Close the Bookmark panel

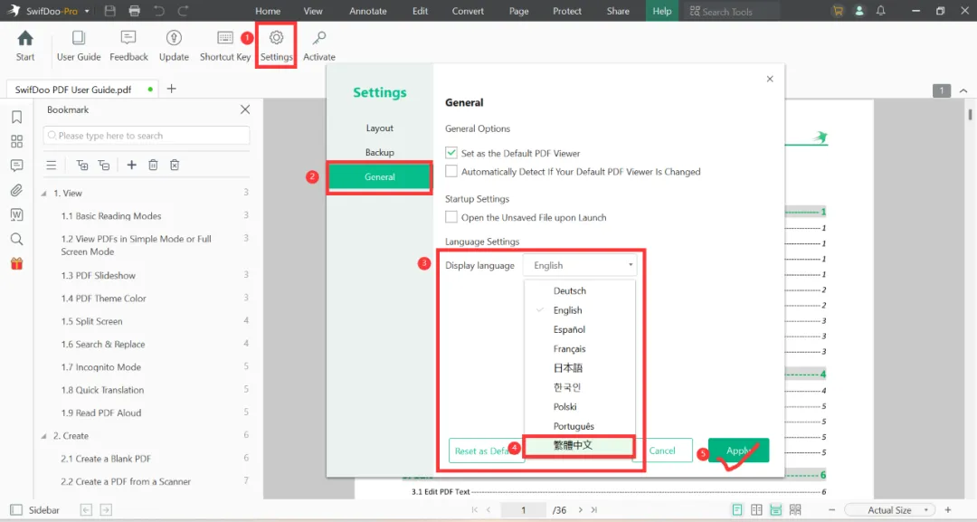(245, 109)
